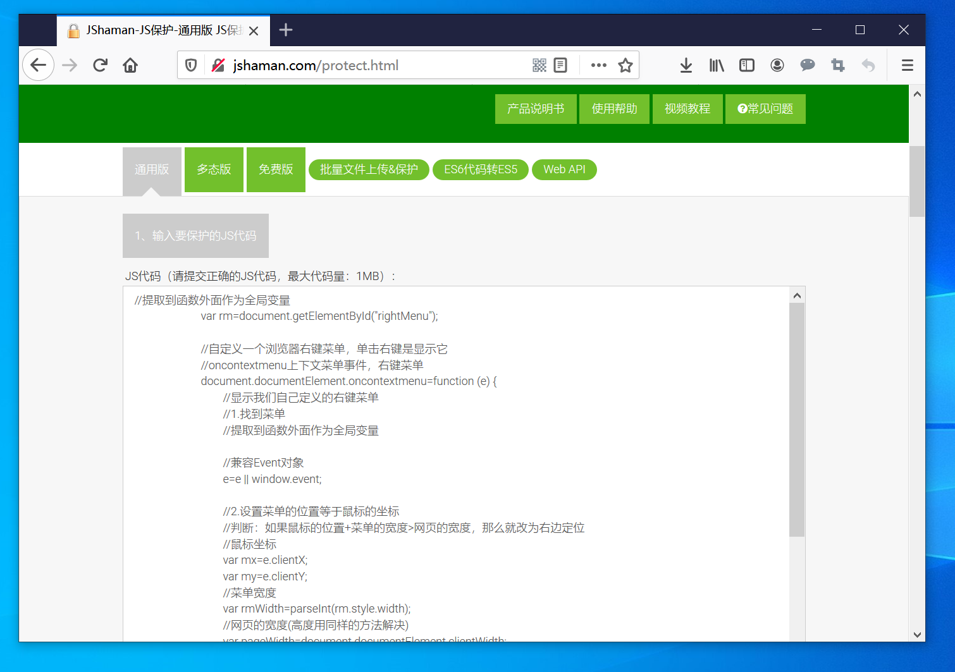Switch to the 通用版 tab
Viewport: 955px width, 672px height.
pyautogui.click(x=152, y=169)
